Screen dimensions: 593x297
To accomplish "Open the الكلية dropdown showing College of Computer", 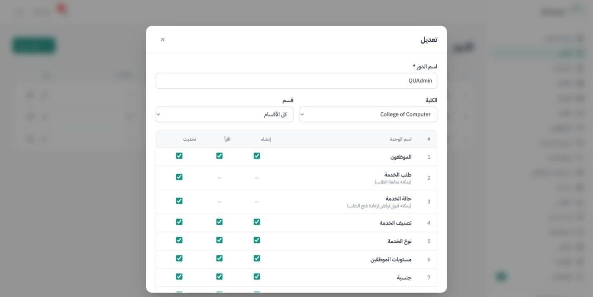I will click(x=369, y=114).
